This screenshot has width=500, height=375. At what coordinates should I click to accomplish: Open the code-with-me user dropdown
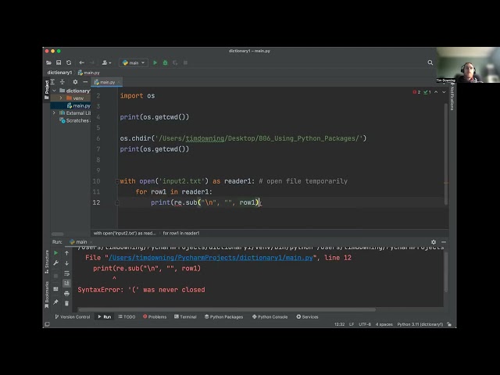[x=106, y=62]
